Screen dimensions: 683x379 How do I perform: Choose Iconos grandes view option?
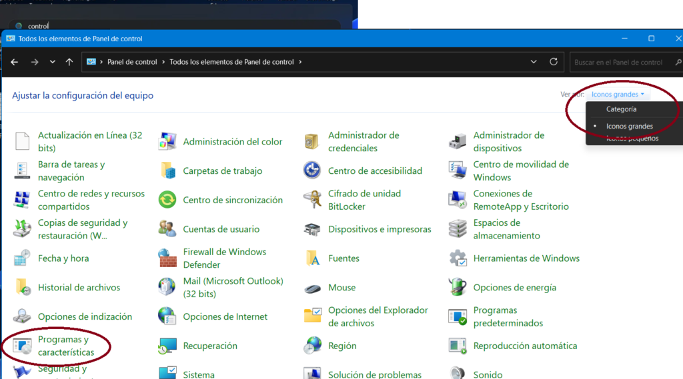click(629, 126)
